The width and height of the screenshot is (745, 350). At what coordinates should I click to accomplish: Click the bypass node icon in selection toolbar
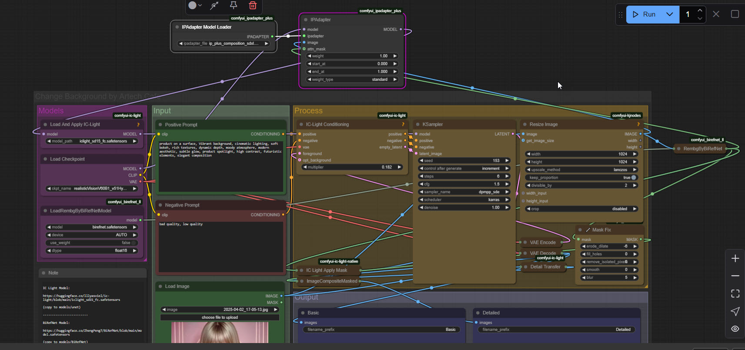(x=214, y=6)
